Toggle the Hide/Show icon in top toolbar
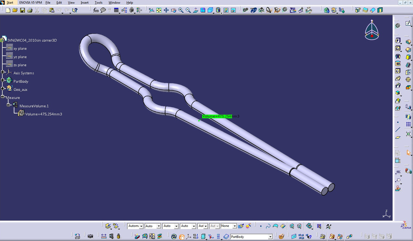 point(226,10)
